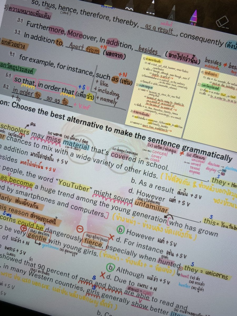This screenshot has width=237, height=316.
Task: Tap the boxed phrase "so that"
Action: coord(25,81)
